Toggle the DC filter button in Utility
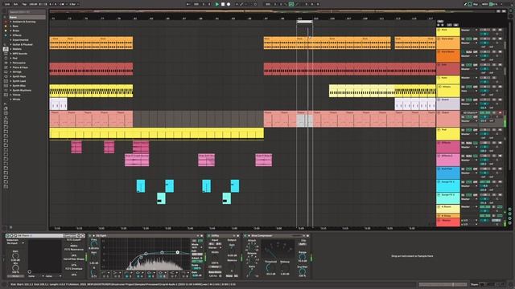The width and height of the screenshot is (515, 289). 236,276
